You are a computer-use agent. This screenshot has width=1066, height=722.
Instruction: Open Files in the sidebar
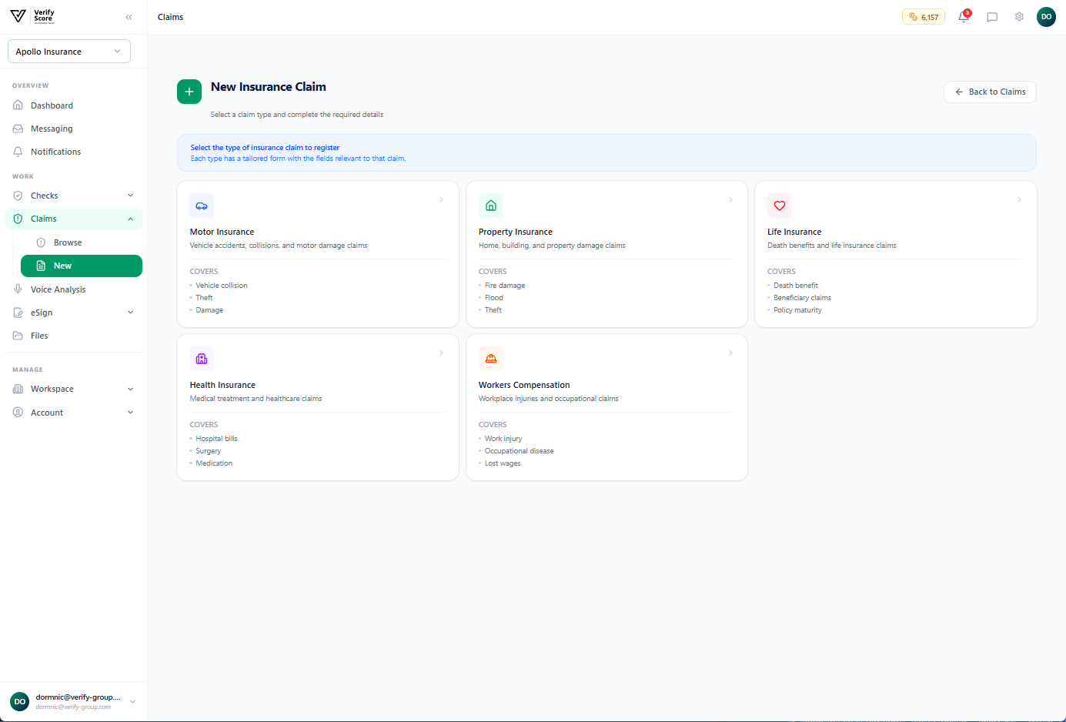[39, 336]
